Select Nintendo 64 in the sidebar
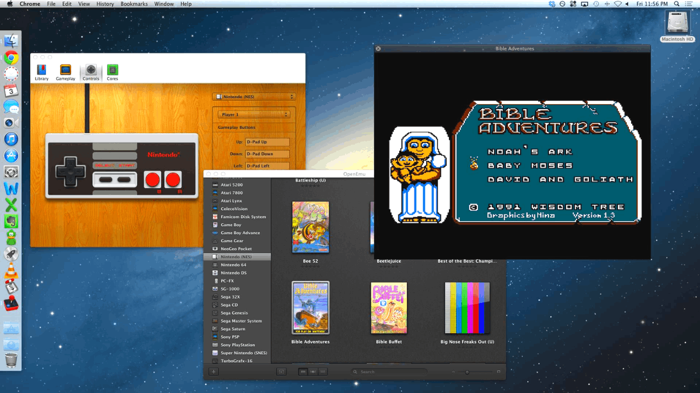This screenshot has width=700, height=393. [237, 265]
